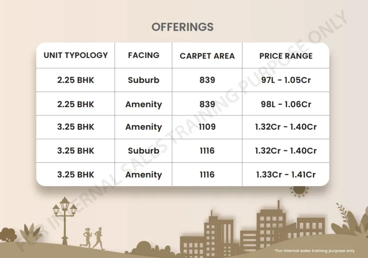Select the 98L - 1.06Cr price cell
The height and width of the screenshot is (258, 368).
[x=286, y=104]
